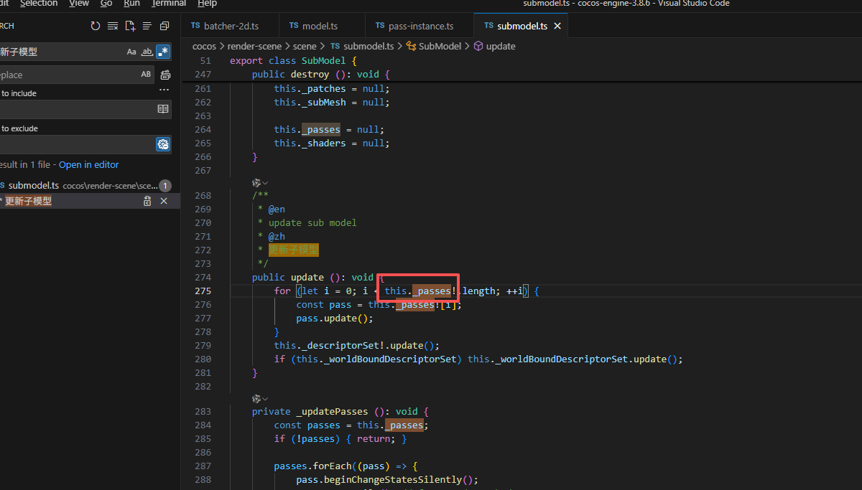Click @zh comment on line 271
The height and width of the screenshot is (490, 862).
click(x=277, y=237)
